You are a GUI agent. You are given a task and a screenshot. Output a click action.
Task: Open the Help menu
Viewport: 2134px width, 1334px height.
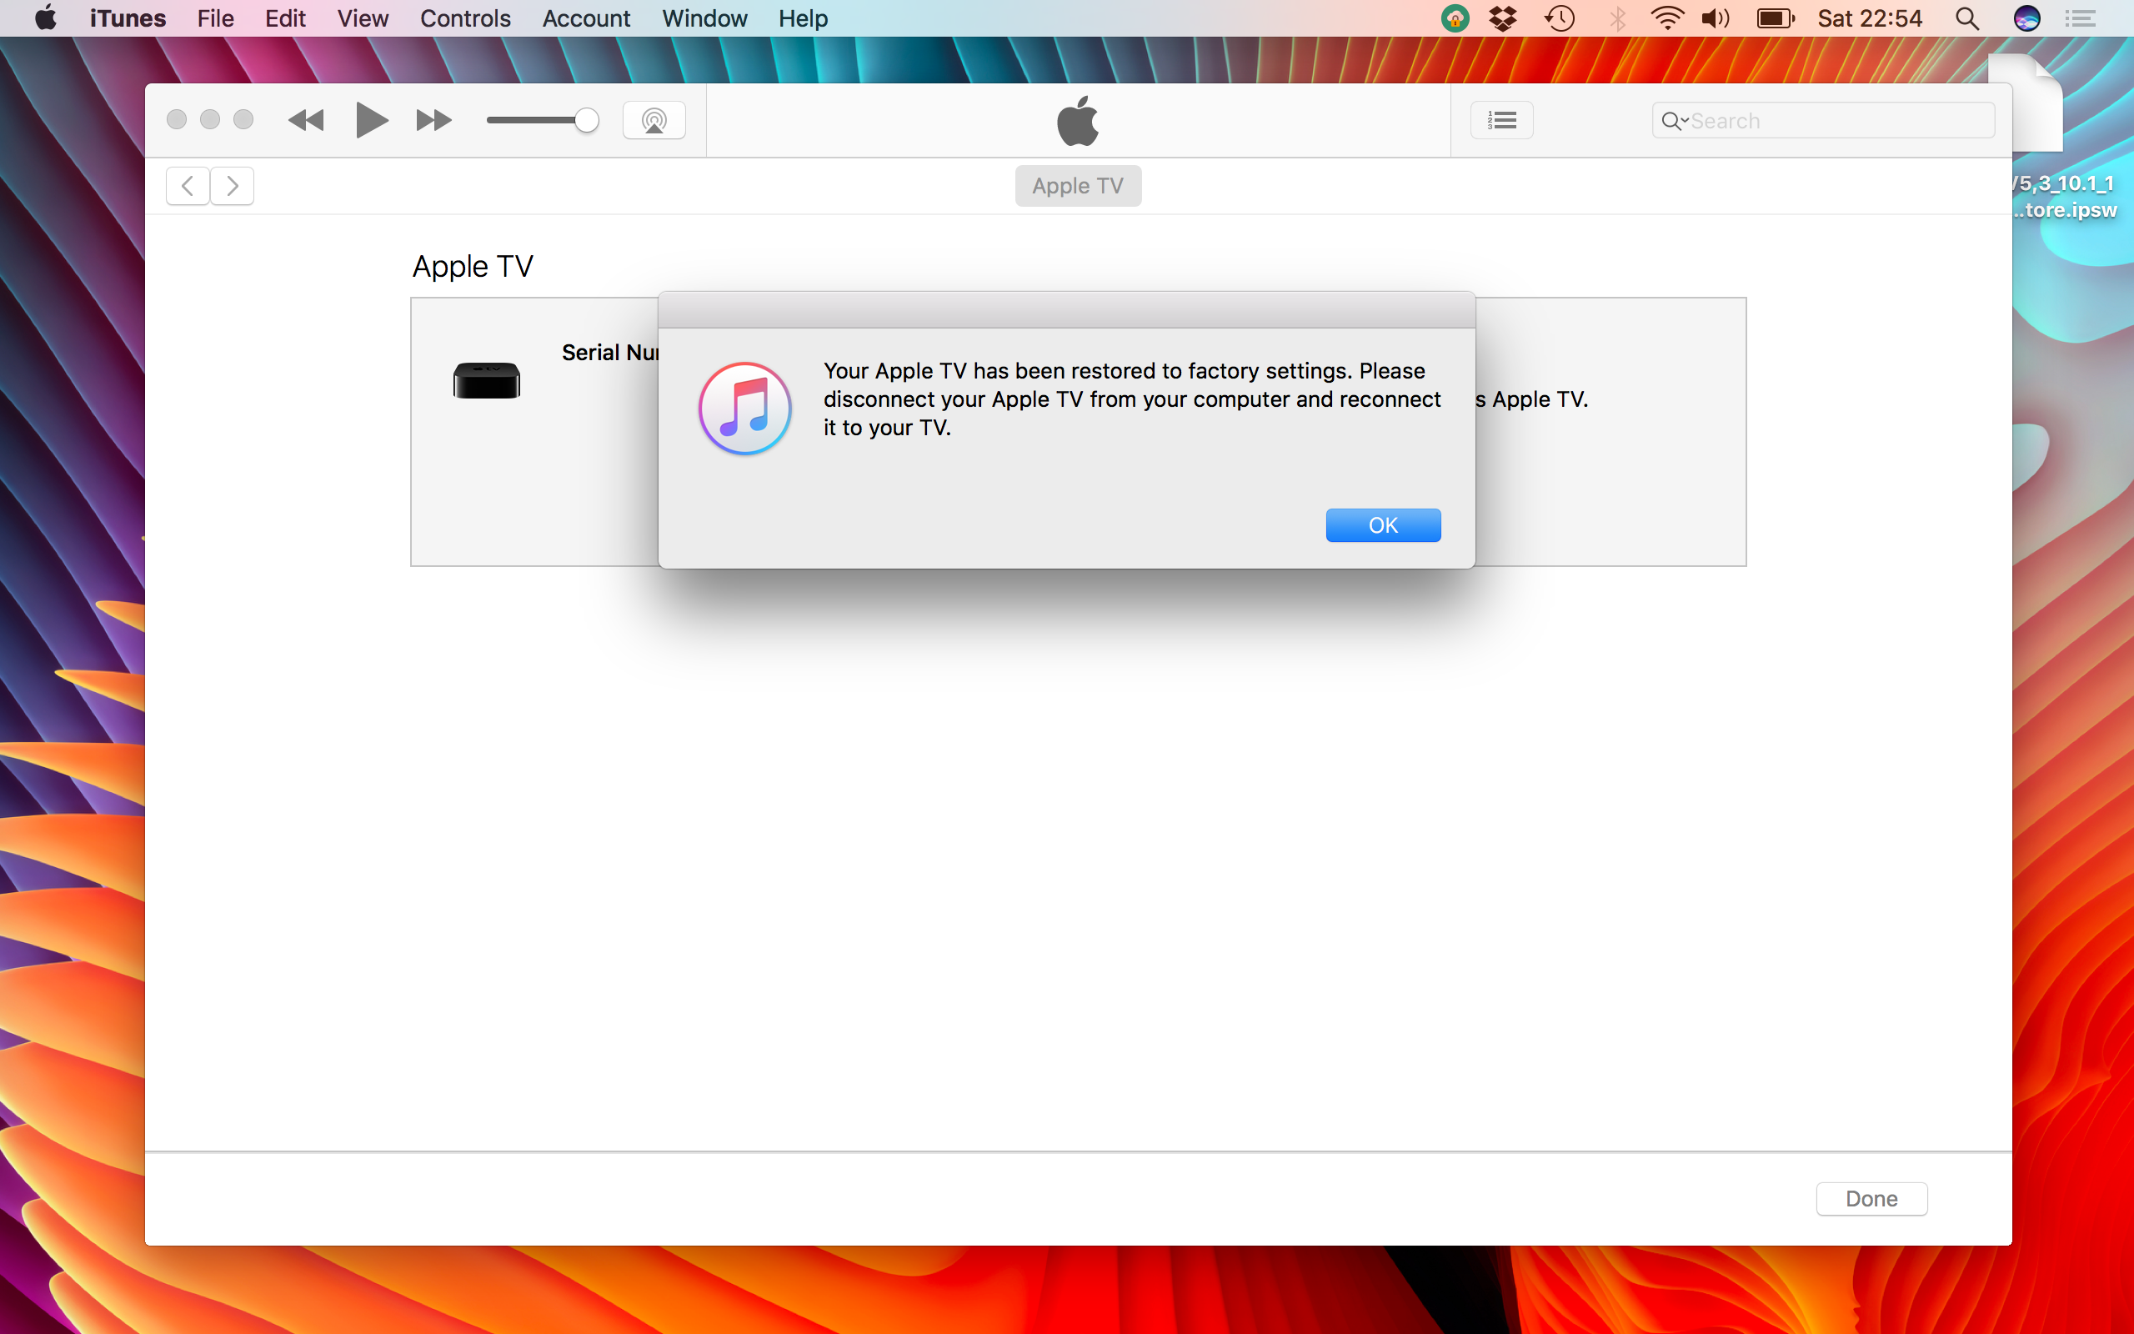coord(803,18)
